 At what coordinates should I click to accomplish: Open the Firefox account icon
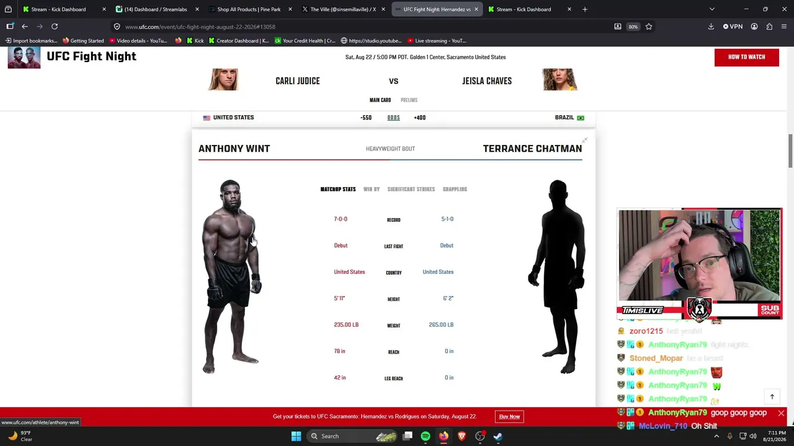[754, 27]
